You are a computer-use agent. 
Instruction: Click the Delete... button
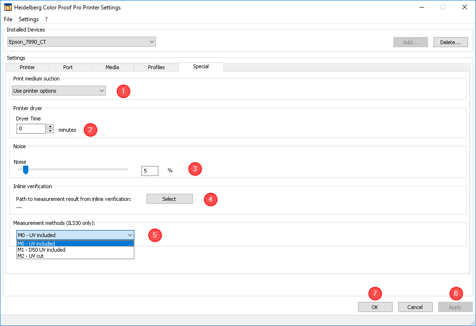[x=450, y=42]
